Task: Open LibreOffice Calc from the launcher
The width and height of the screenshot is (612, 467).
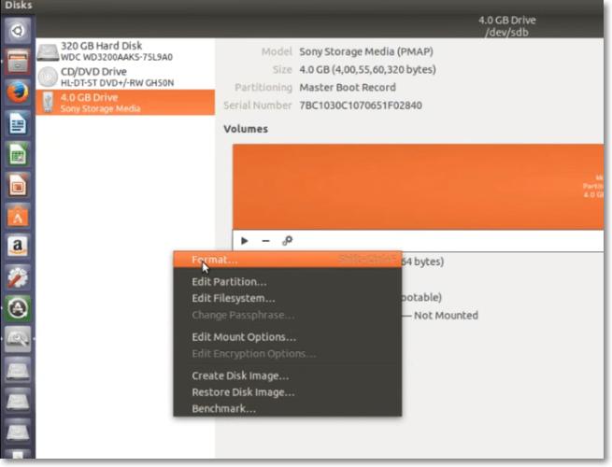Action: tap(18, 154)
